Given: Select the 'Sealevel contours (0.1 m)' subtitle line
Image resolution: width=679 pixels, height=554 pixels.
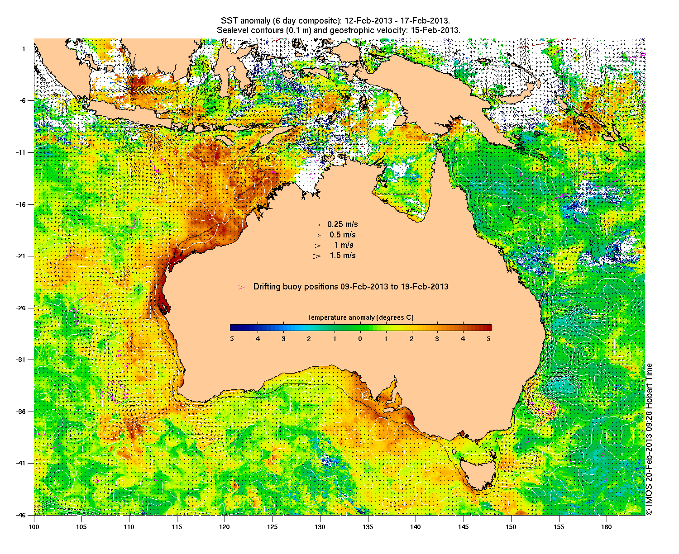Looking at the screenshot, I should point(338,30).
